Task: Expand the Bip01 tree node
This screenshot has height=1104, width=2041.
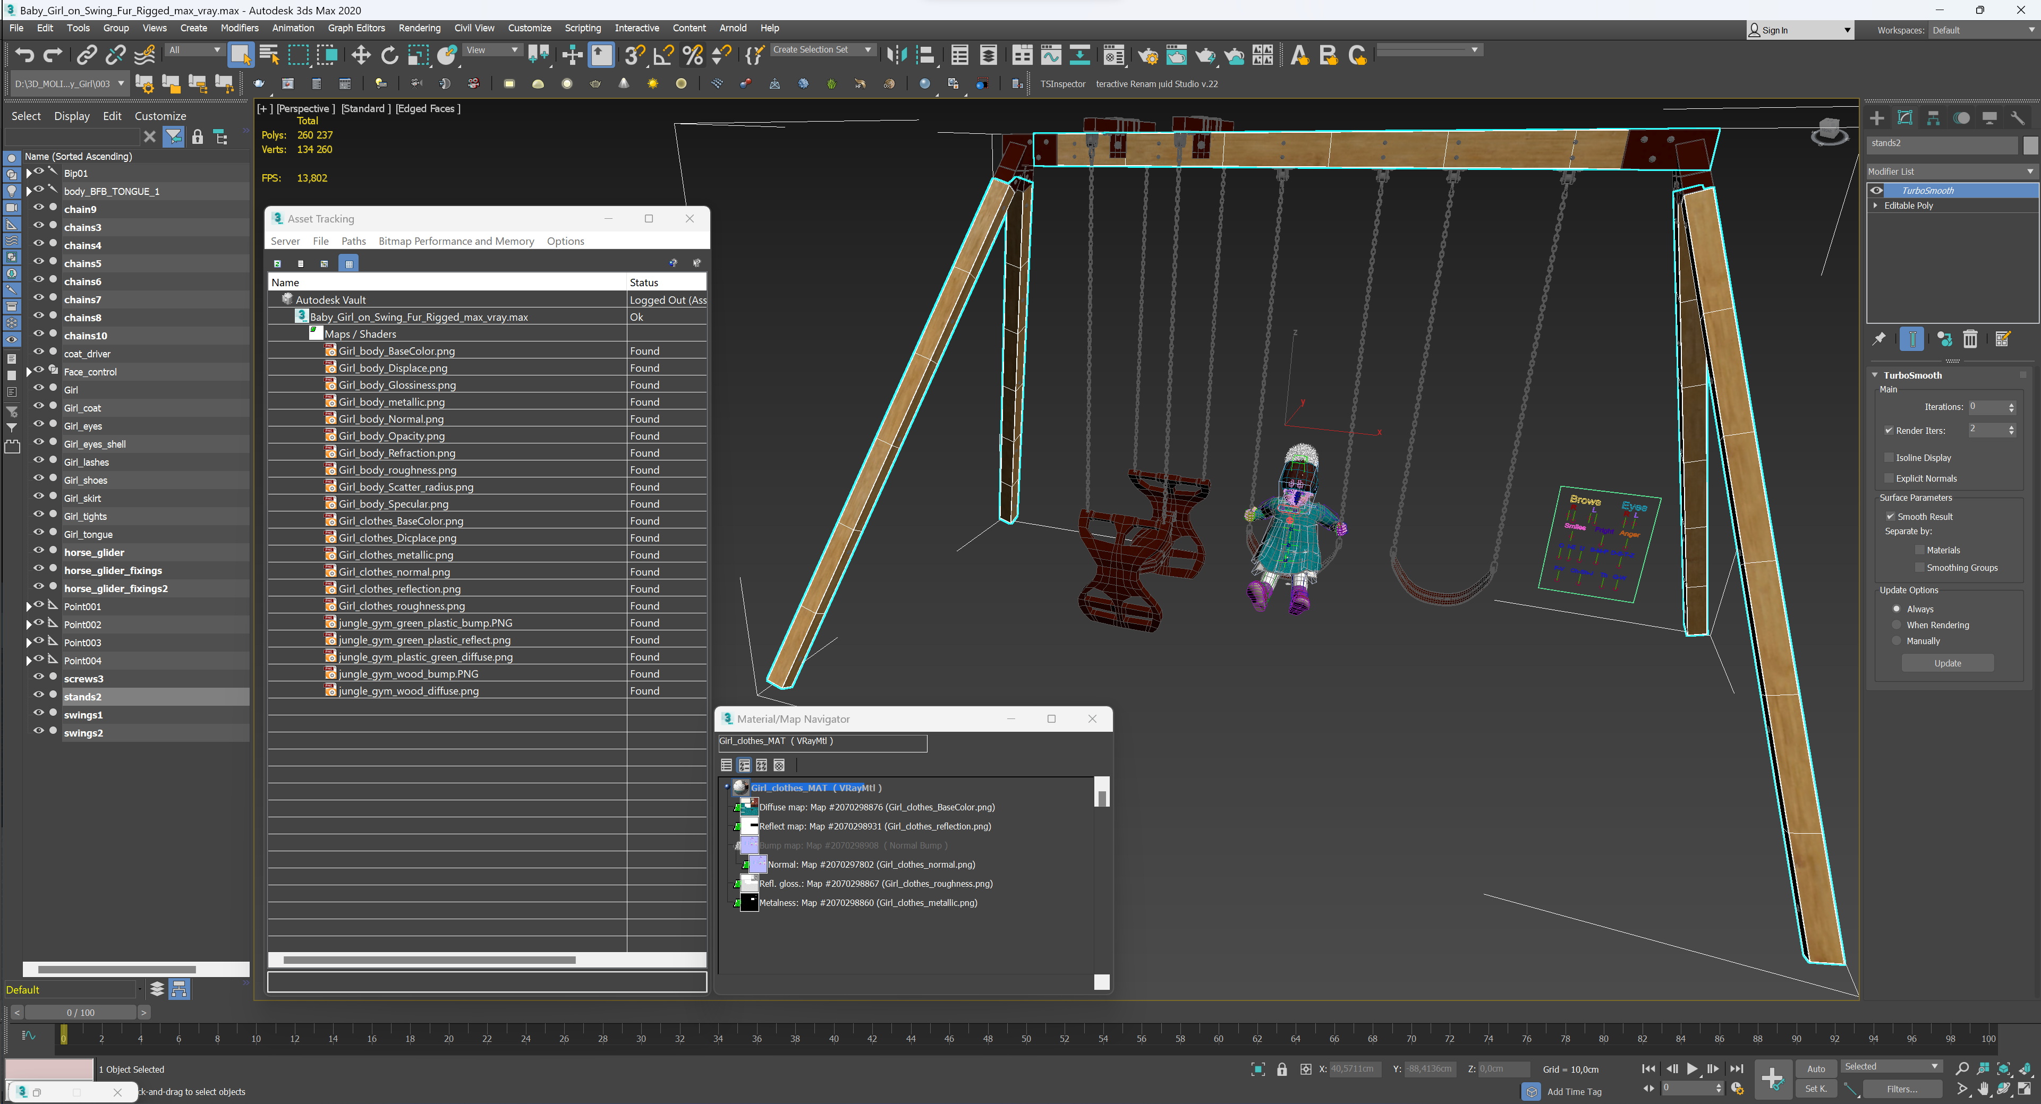Action: tap(29, 173)
